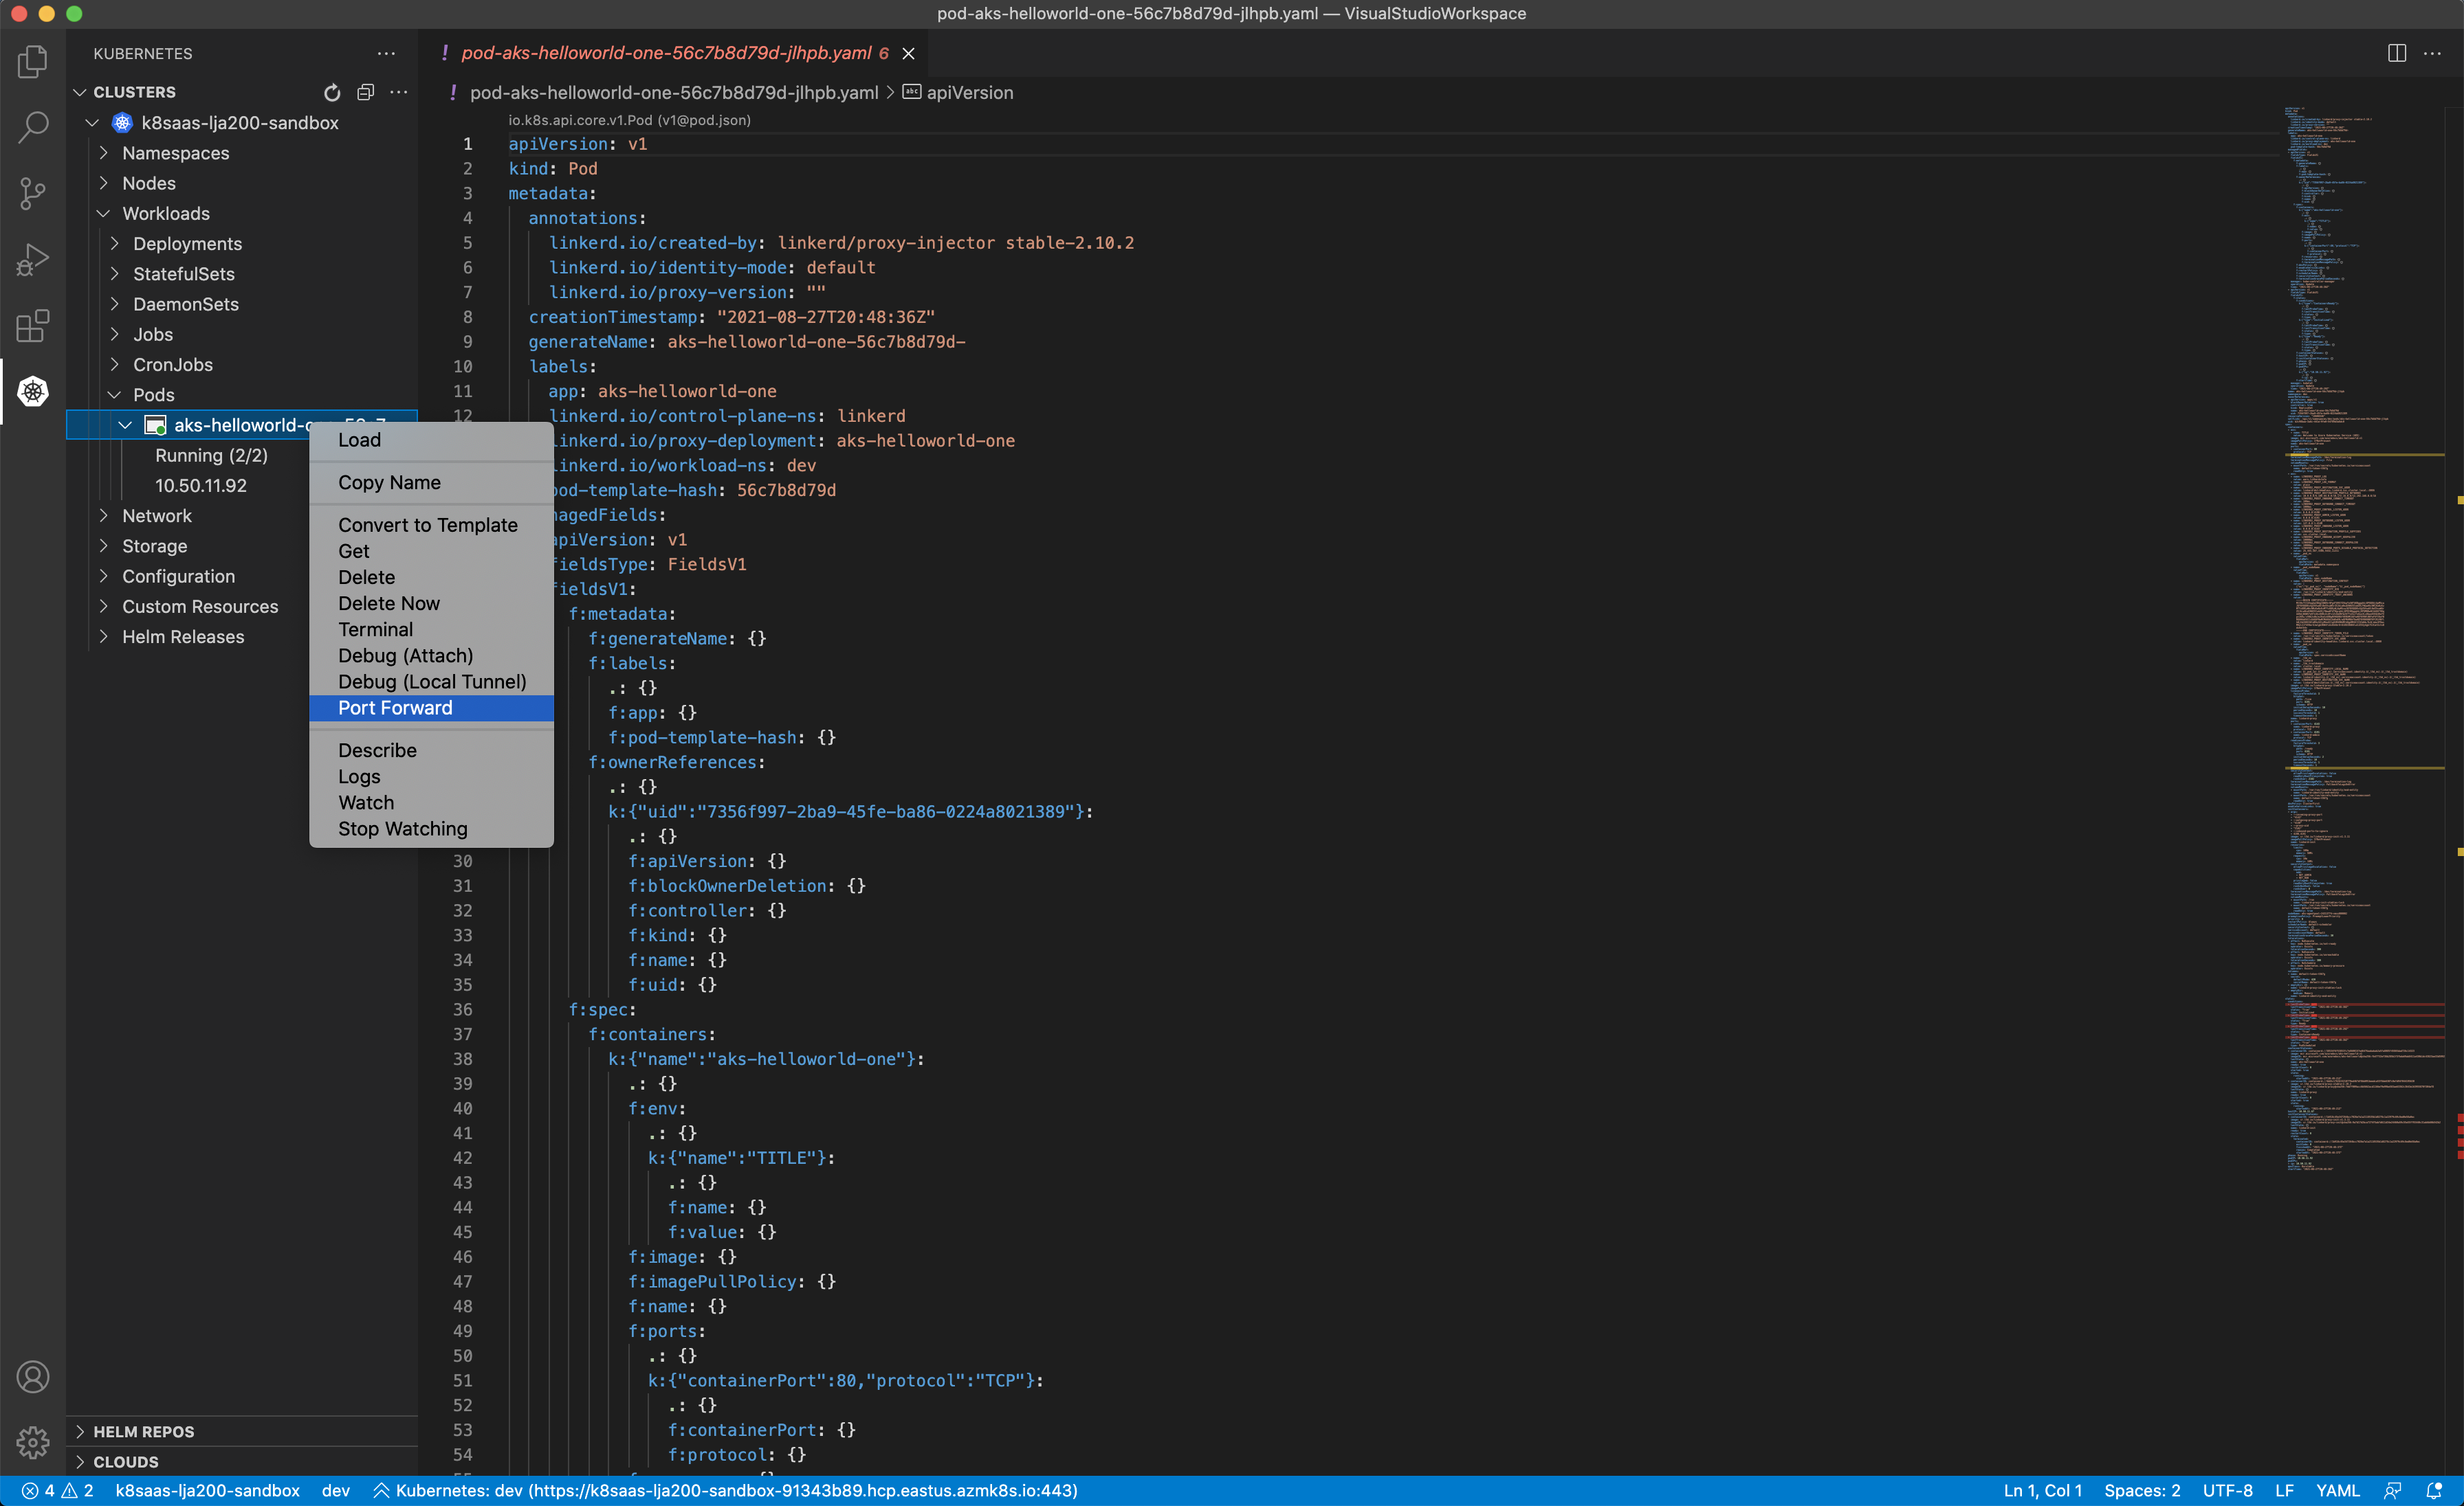Open the Source Control view
The width and height of the screenshot is (2464, 1506).
(x=33, y=193)
